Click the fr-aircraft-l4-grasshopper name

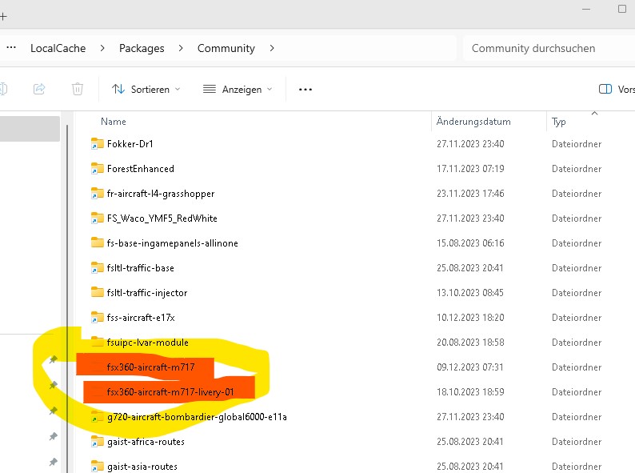[x=161, y=194]
